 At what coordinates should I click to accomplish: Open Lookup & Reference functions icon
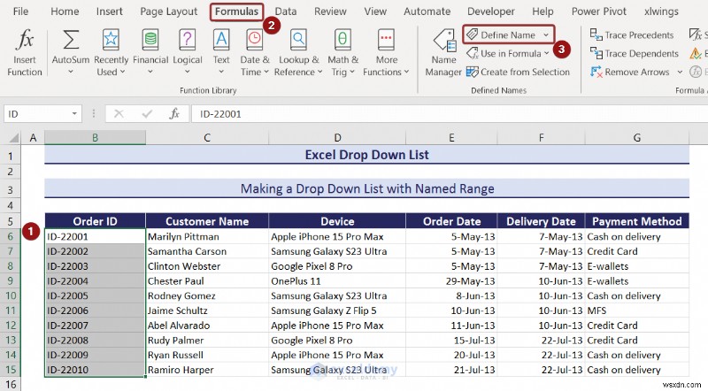point(298,40)
